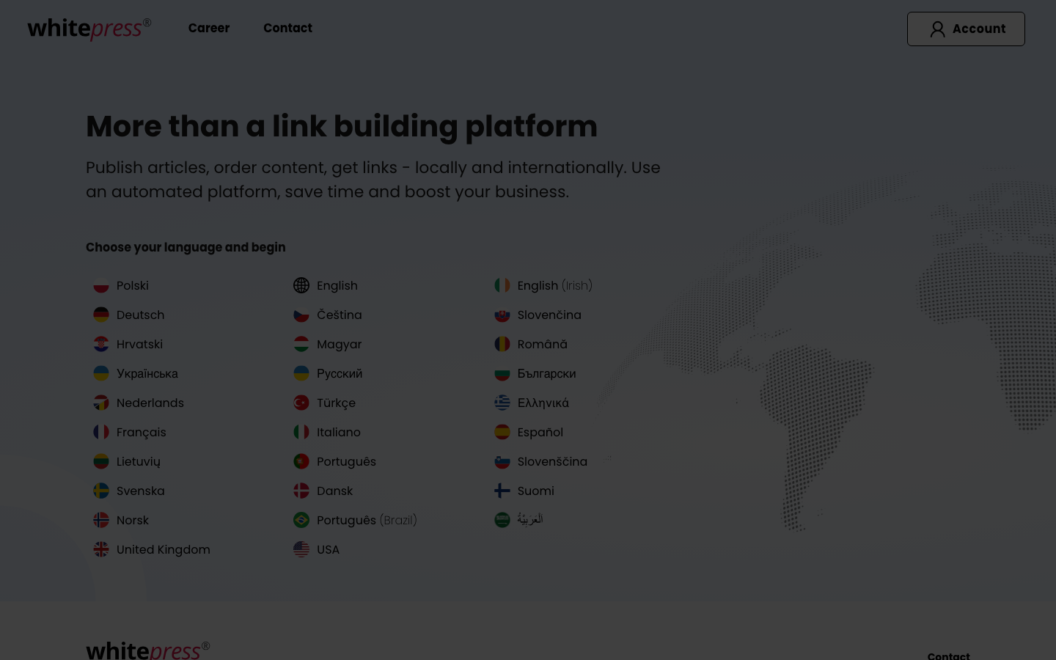Click the Danish flag beside Dansk
1056x660 pixels.
pos(301,491)
